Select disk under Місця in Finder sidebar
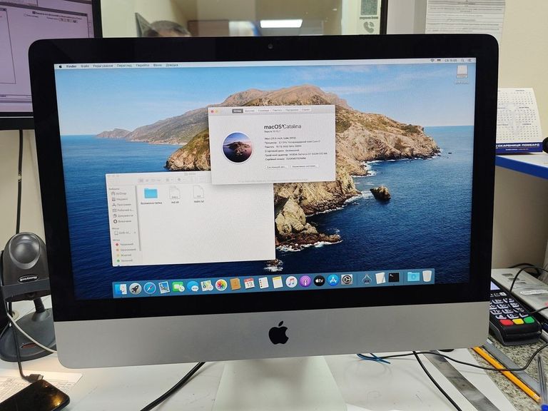The height and width of the screenshot is (411, 548). point(123,233)
